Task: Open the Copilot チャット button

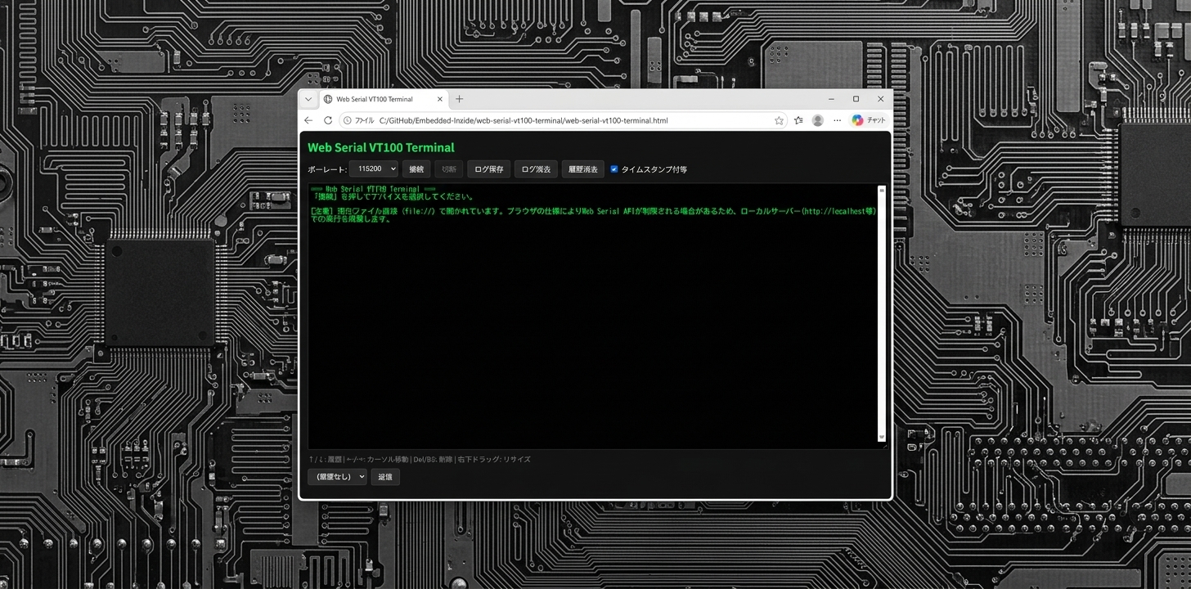Action: (869, 120)
